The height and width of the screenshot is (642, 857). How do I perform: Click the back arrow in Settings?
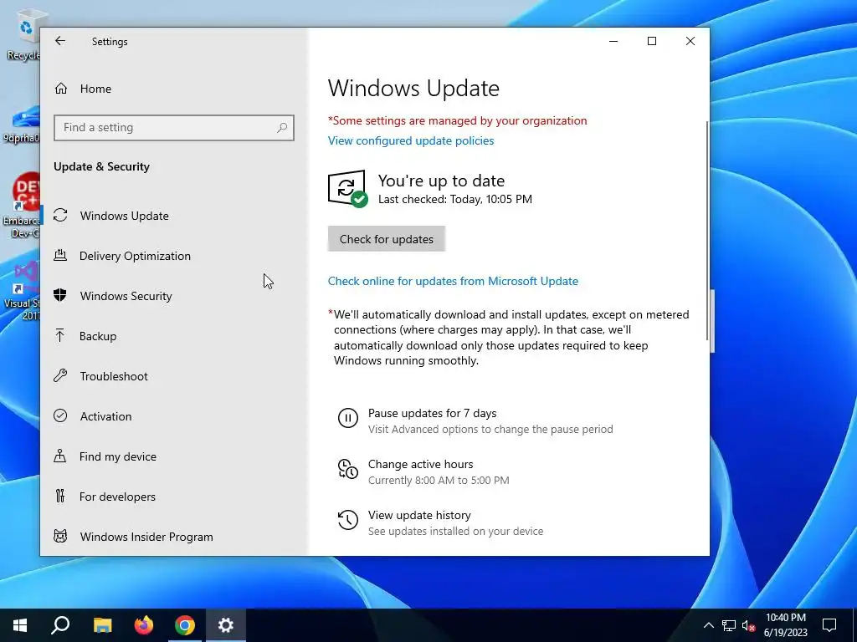click(x=60, y=41)
